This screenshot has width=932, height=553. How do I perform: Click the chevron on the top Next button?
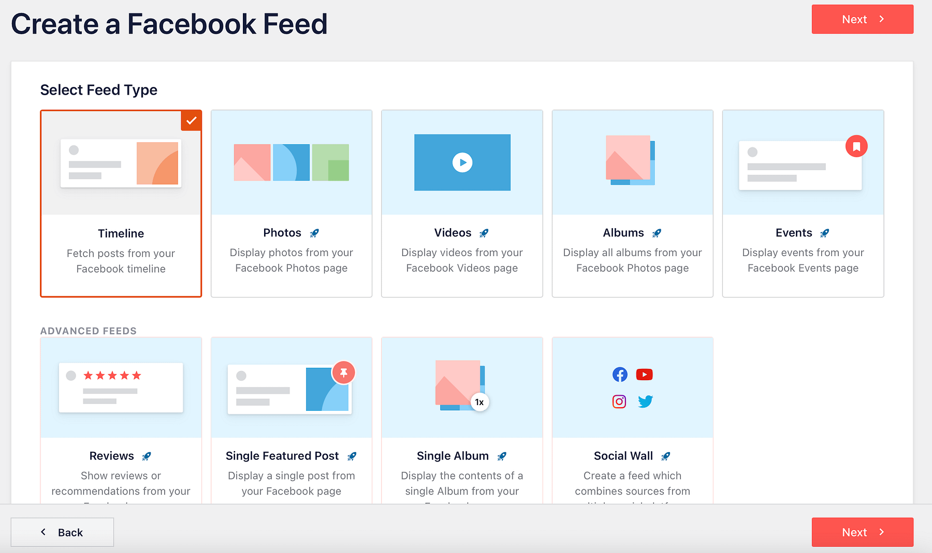click(882, 19)
